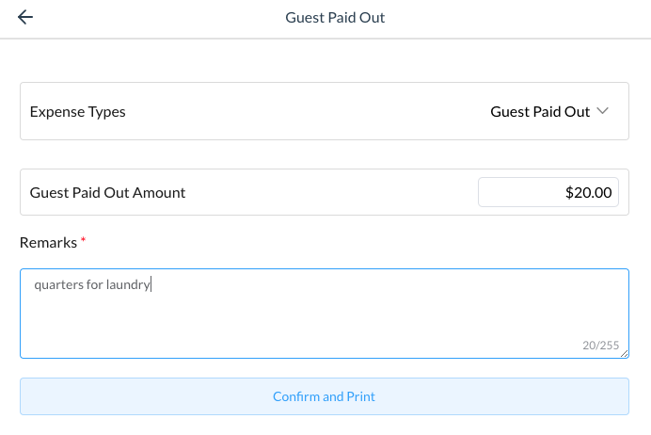Viewport: 651px width, 435px height.
Task: Click the 20/255 character counter
Action: [600, 346]
